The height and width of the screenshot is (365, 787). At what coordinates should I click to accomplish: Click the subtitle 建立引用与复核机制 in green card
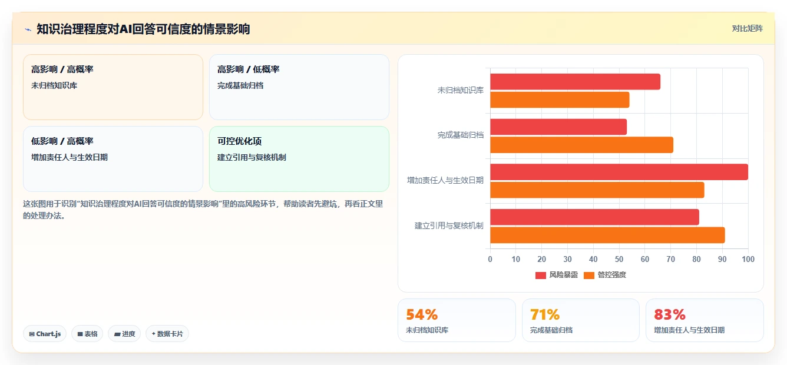click(252, 158)
